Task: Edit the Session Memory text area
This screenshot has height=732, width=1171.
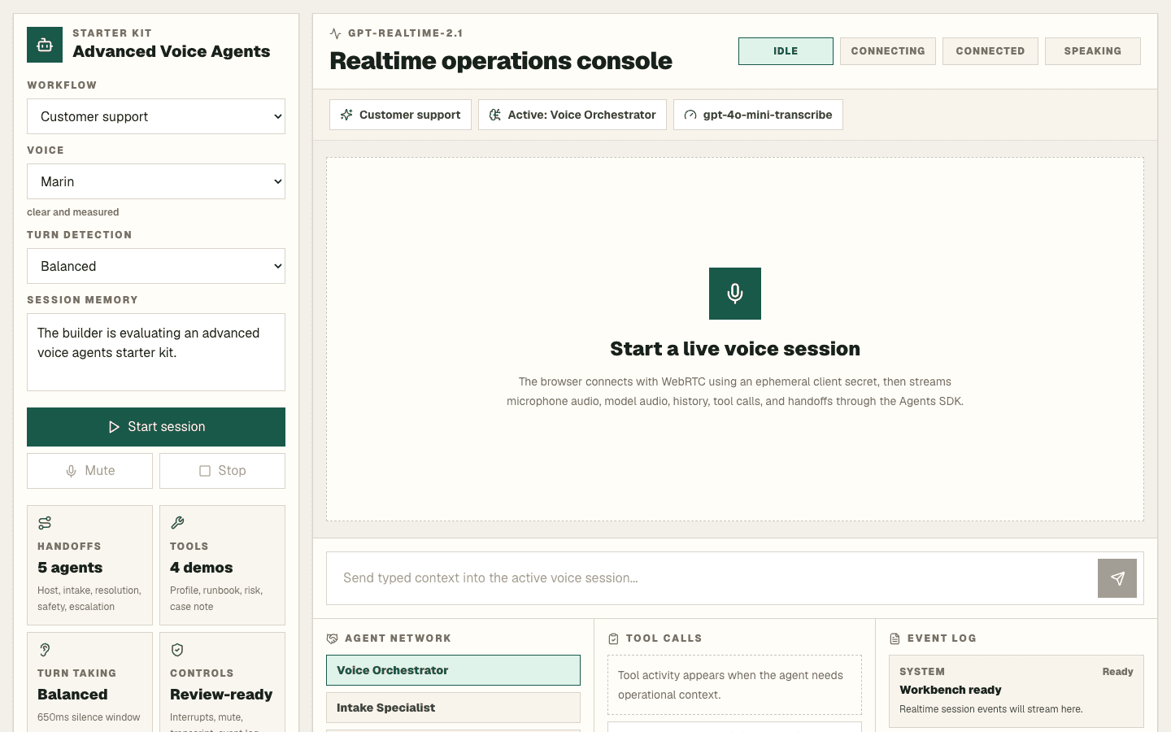Action: (156, 352)
